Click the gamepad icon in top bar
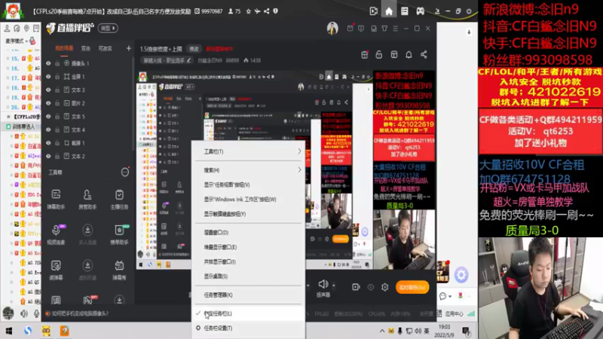The height and width of the screenshot is (339, 603). pyautogui.click(x=420, y=11)
